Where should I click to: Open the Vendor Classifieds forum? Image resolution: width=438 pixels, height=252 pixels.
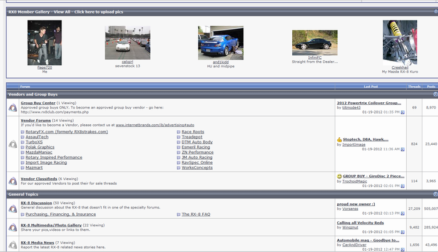pos(39,179)
